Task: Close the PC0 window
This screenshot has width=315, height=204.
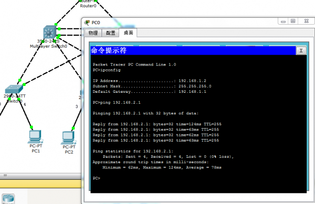Action: [x=307, y=21]
